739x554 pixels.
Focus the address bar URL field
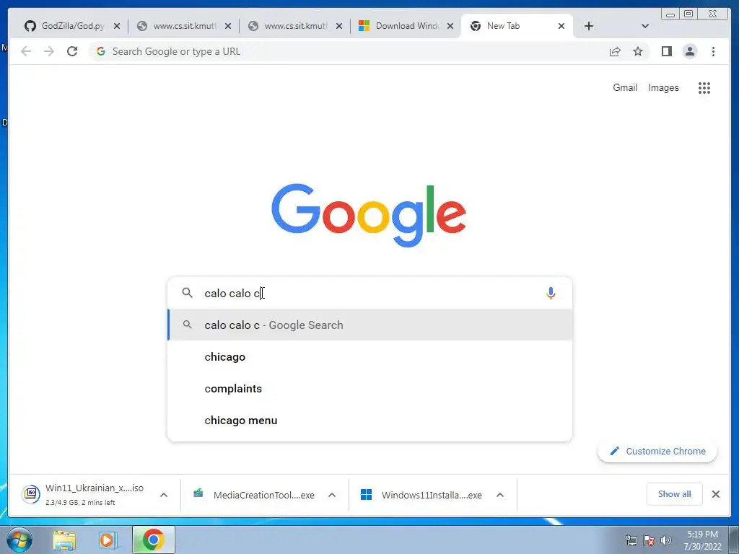pos(349,51)
